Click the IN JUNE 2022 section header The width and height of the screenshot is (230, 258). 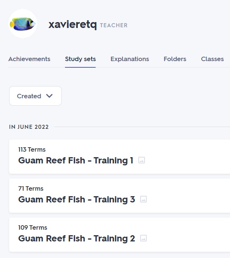[x=29, y=127]
